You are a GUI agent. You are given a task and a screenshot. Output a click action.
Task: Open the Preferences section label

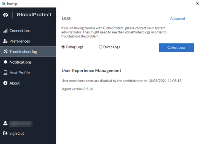click(x=20, y=41)
